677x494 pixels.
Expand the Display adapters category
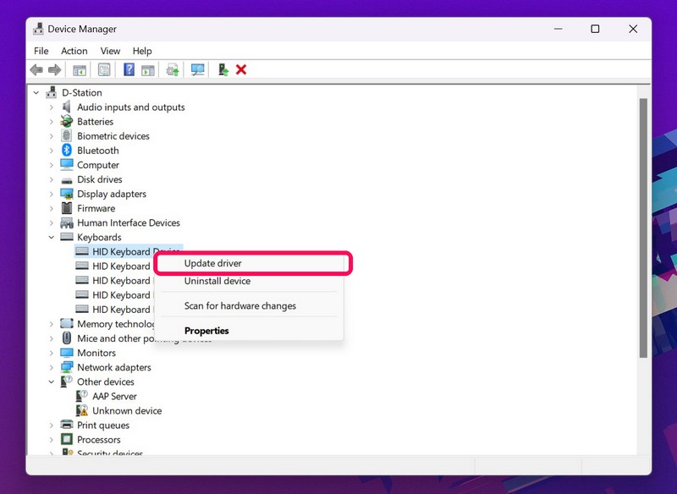click(x=52, y=195)
